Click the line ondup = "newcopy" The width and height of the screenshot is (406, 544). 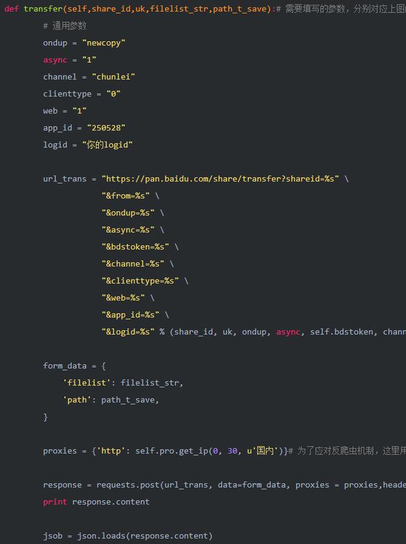pyautogui.click(x=84, y=43)
